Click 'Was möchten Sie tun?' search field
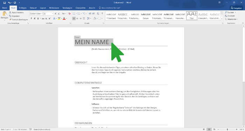 [109, 8]
